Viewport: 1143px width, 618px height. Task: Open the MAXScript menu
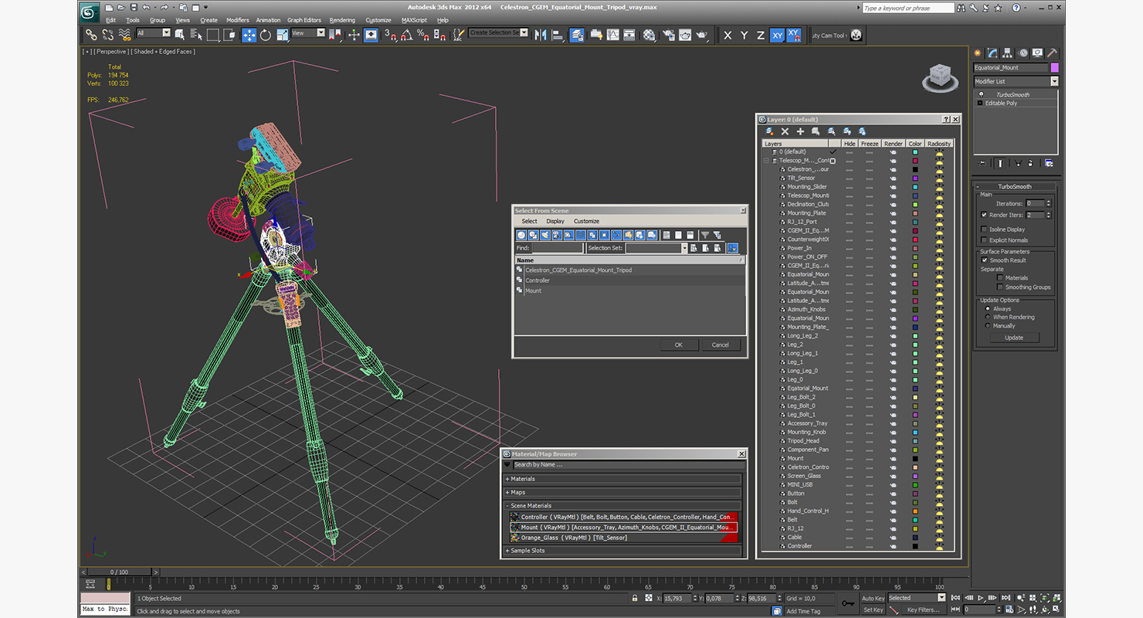pos(415,20)
